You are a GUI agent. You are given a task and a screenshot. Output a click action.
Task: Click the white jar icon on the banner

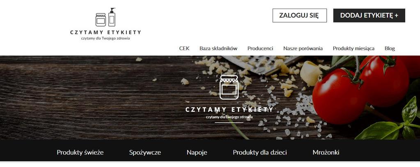coord(229,87)
